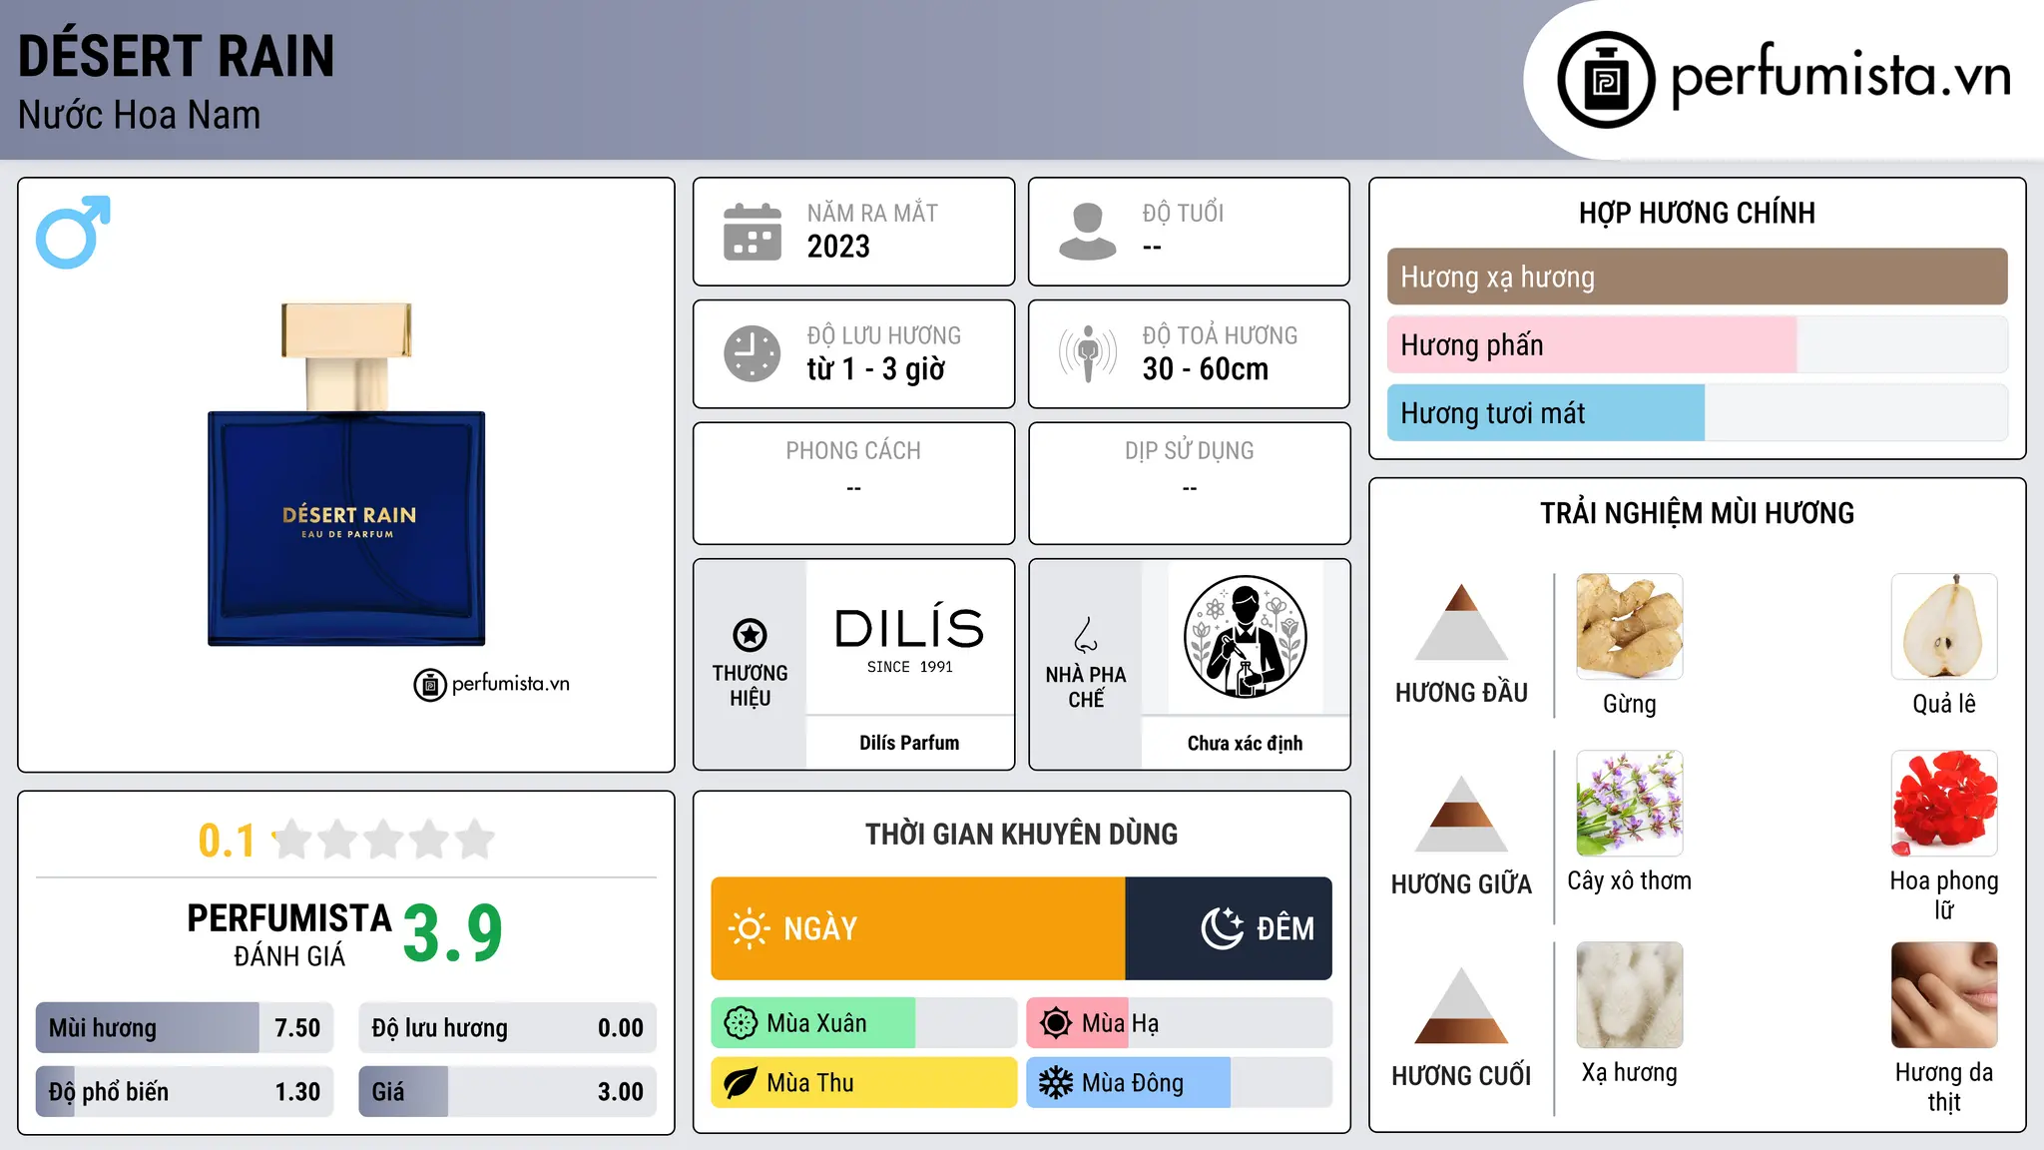
Task: Open the Xạ hương note image
Action: tap(1630, 995)
